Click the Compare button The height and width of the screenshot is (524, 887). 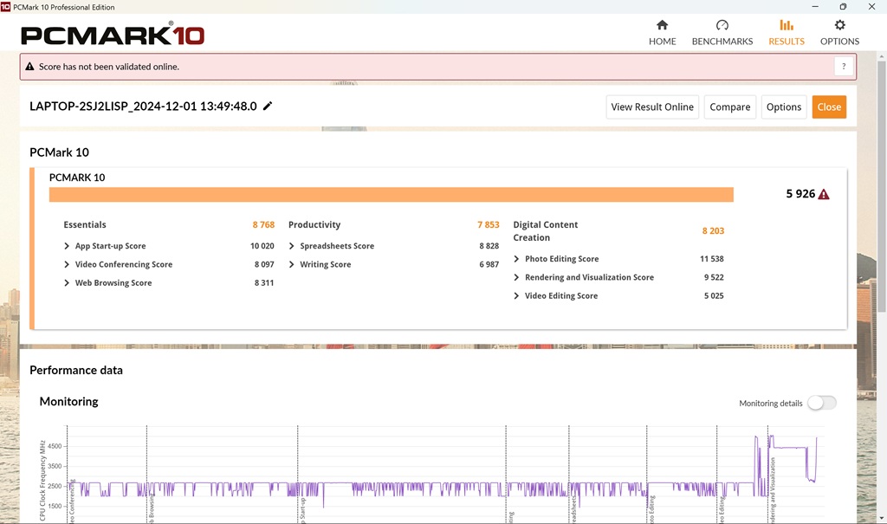pos(729,107)
